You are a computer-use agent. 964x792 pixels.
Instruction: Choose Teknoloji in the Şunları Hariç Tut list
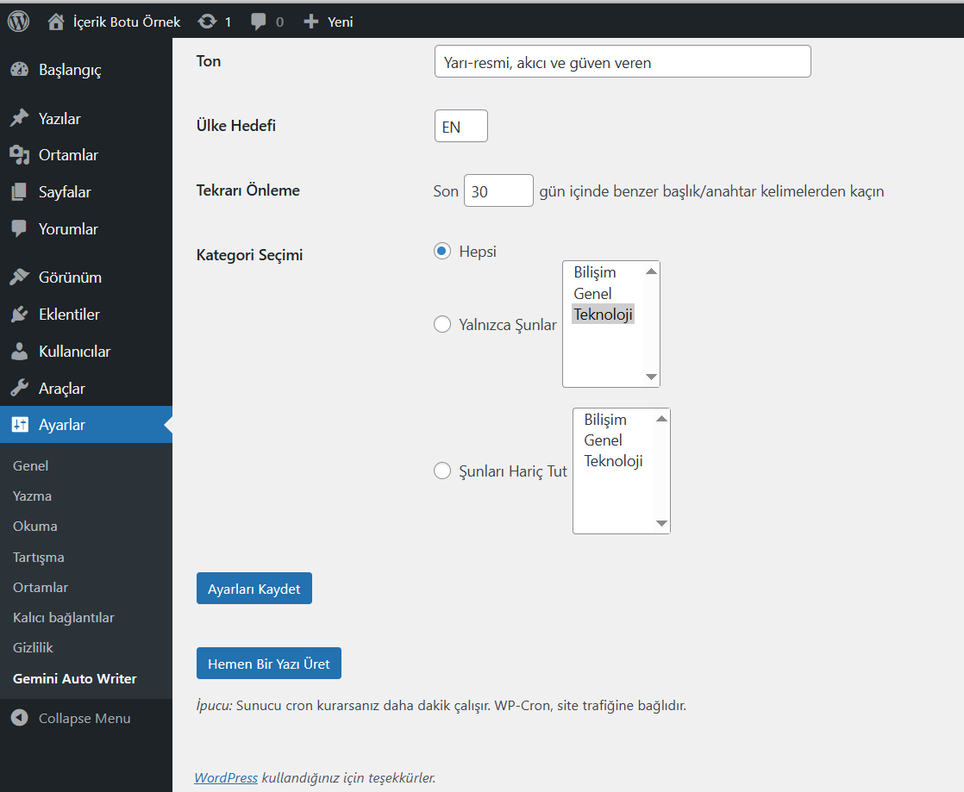[x=614, y=461]
